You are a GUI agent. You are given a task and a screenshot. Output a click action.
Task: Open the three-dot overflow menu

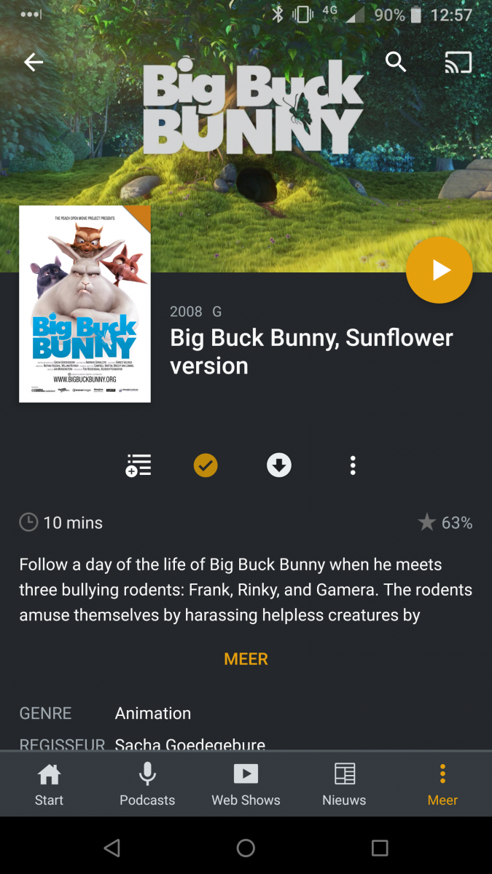(353, 465)
